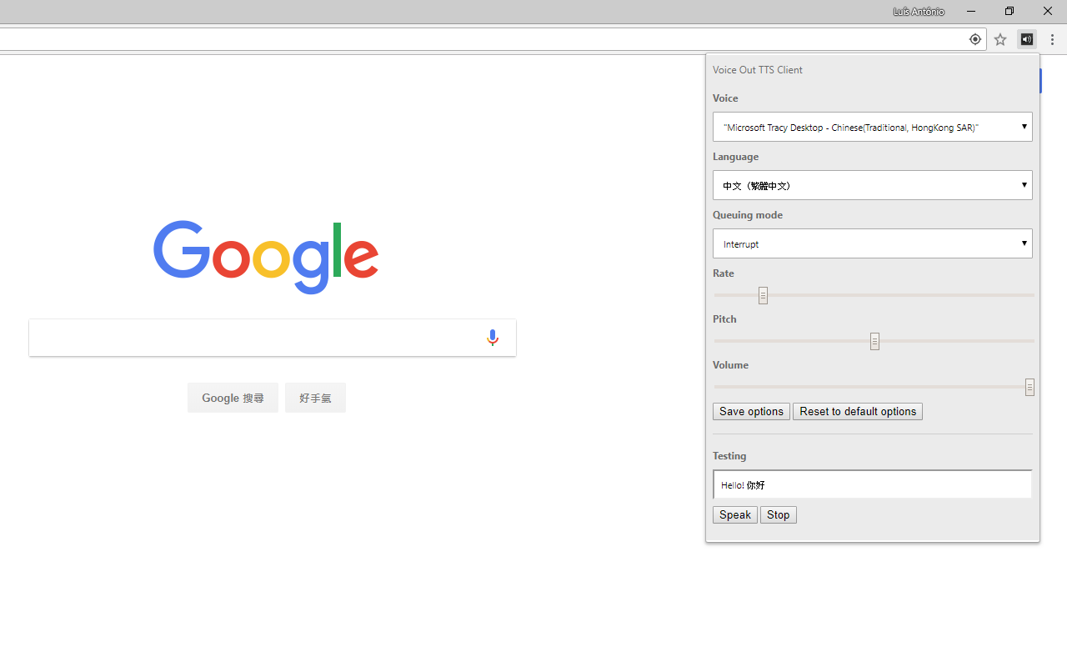Click the Rate slider handle
The image size is (1067, 667).
point(763,295)
